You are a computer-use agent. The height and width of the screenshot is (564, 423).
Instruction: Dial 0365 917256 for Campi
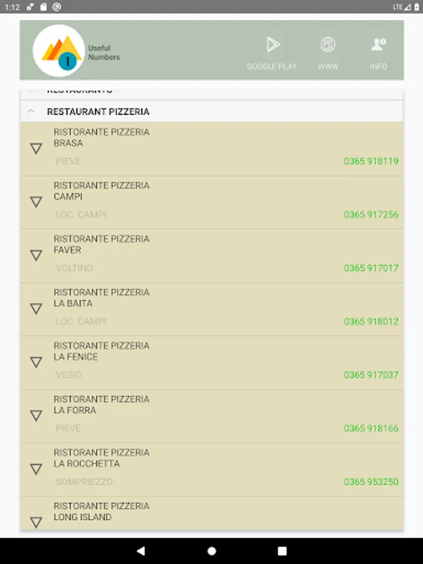371,214
